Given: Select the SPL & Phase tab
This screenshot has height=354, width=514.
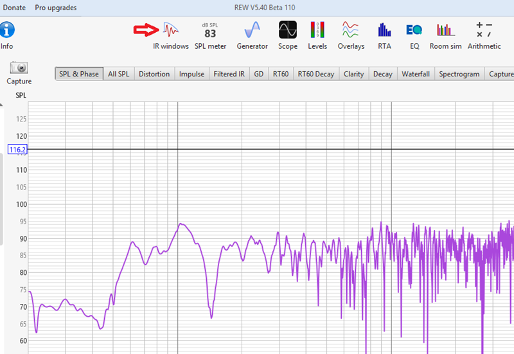Looking at the screenshot, I should click(79, 74).
